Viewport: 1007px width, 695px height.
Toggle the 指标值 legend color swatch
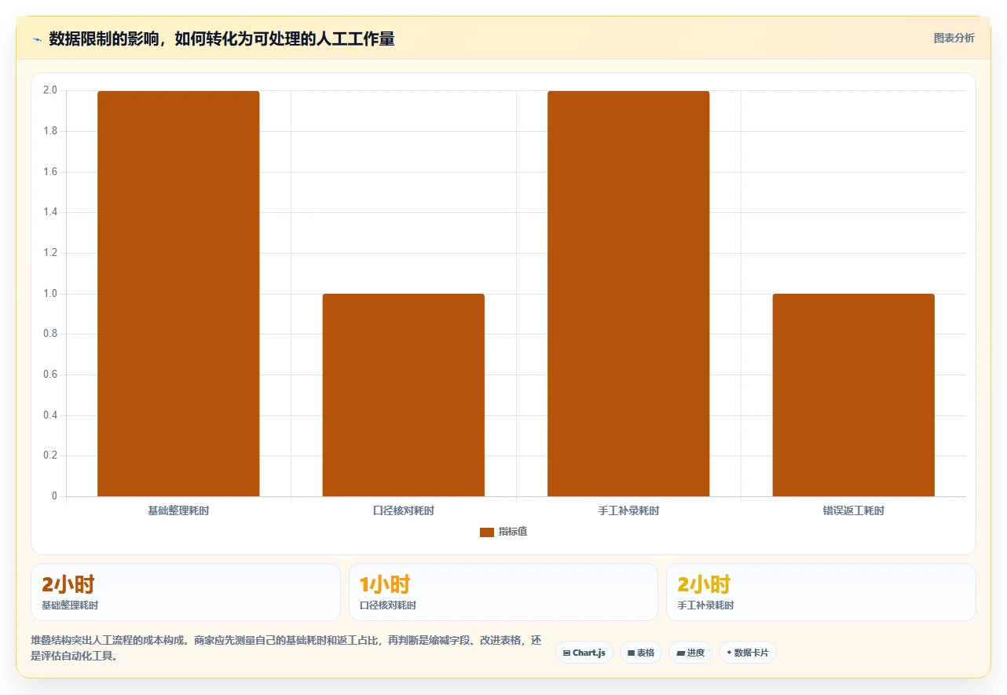point(487,532)
